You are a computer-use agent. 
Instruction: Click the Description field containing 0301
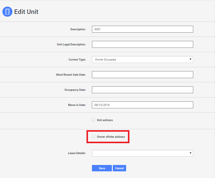click(142, 29)
